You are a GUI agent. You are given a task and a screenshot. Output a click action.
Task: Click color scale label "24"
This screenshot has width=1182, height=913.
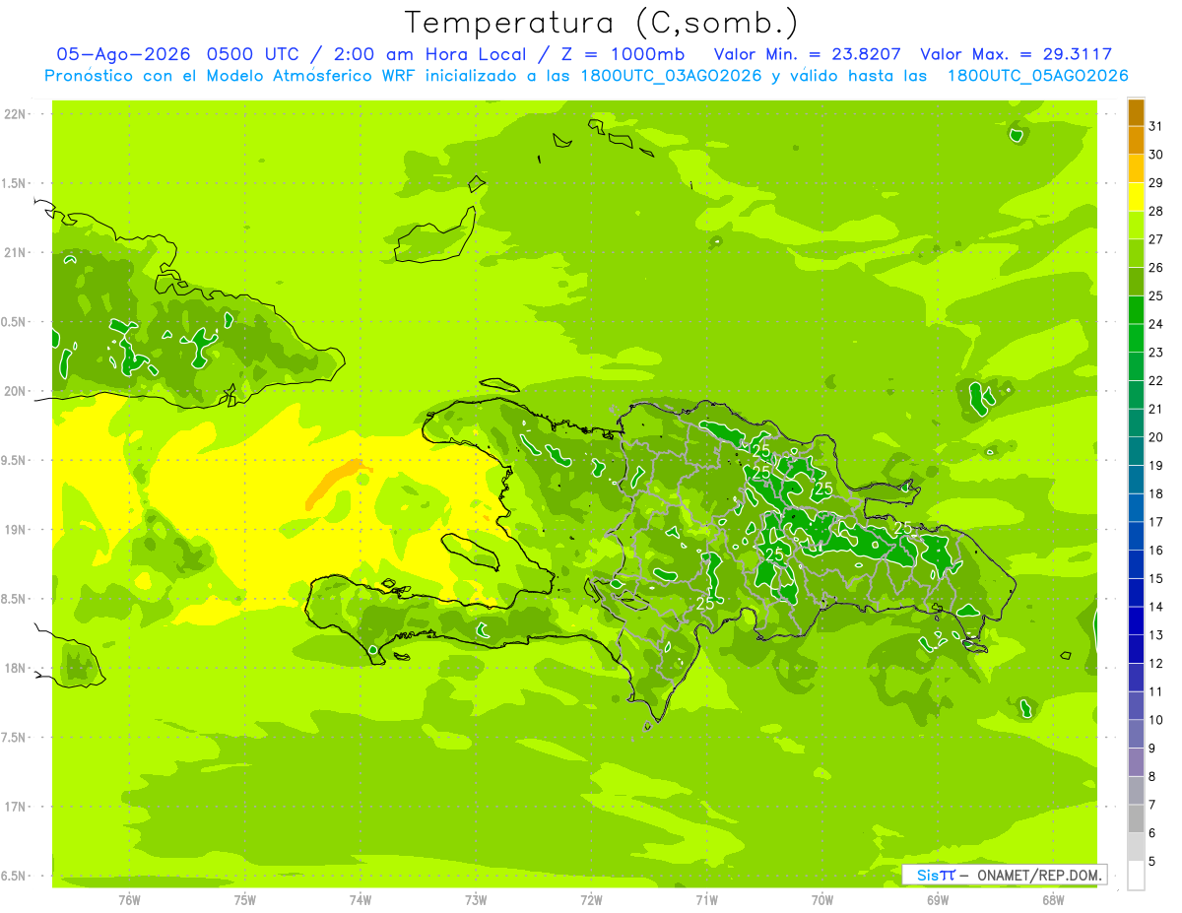pyautogui.click(x=1156, y=324)
